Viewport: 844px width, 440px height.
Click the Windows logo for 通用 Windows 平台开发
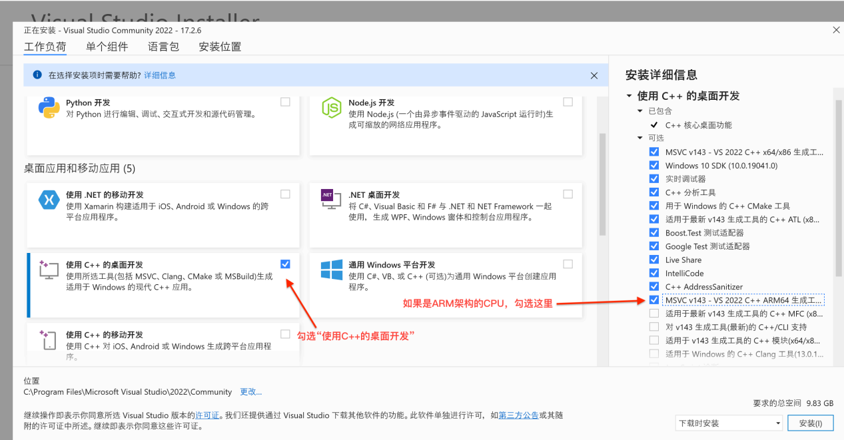click(x=330, y=270)
